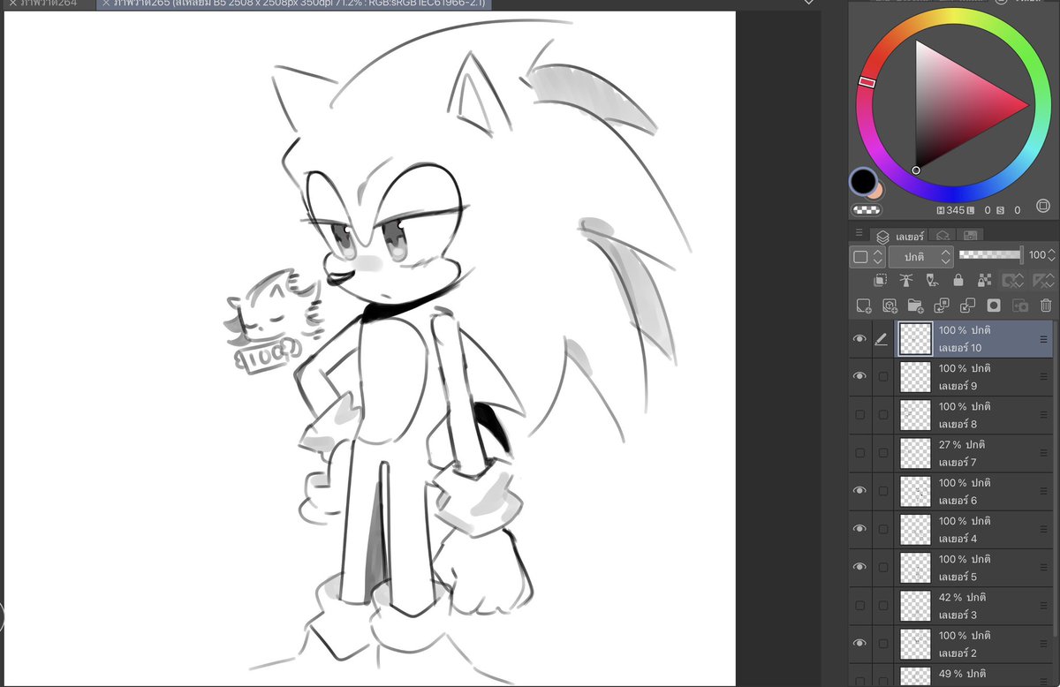Open the row menu icon for เลเยอร์ 6
The width and height of the screenshot is (1060, 687).
(x=1043, y=492)
